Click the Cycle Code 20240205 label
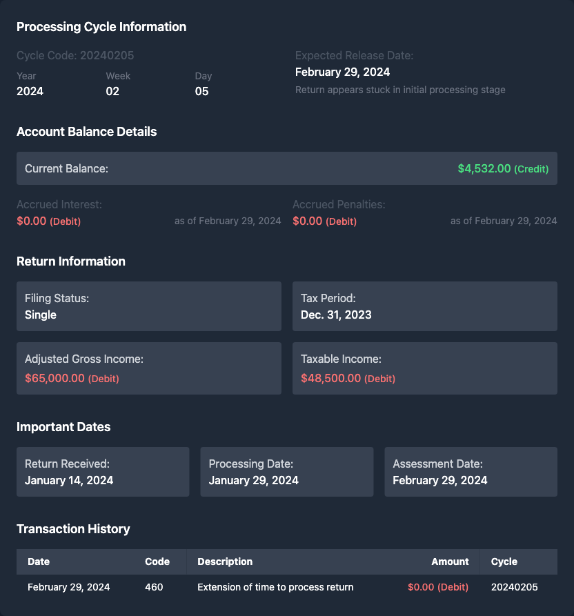Screen dimensions: 574x616 pyautogui.click(x=75, y=55)
